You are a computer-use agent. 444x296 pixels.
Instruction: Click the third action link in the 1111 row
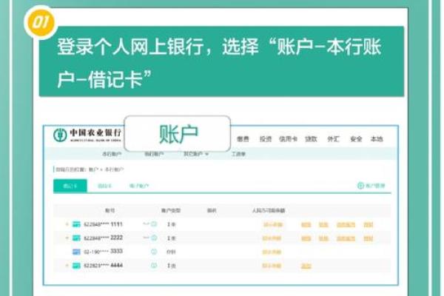[346, 225]
